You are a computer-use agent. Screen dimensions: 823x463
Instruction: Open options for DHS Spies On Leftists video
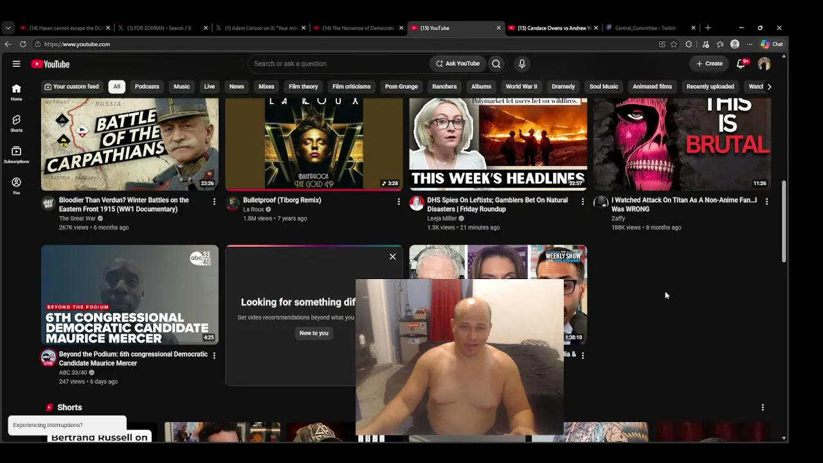583,201
